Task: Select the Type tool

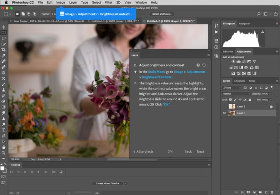Action: pyautogui.click(x=4, y=130)
